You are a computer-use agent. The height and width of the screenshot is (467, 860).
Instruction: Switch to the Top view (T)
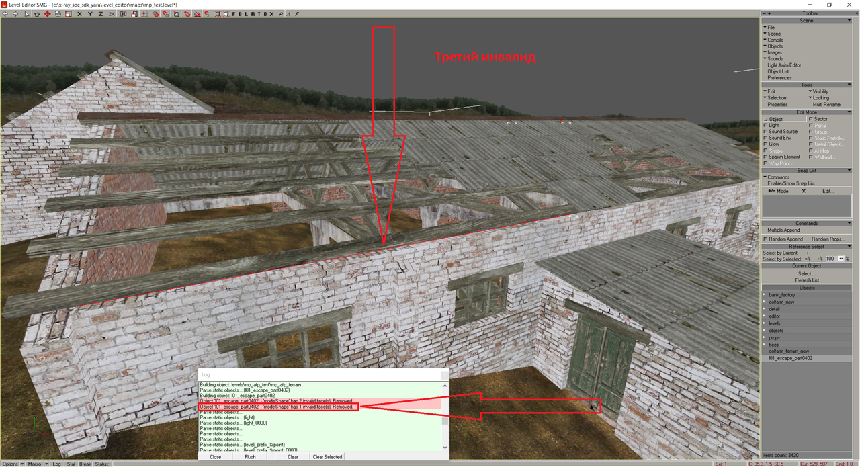259,13
